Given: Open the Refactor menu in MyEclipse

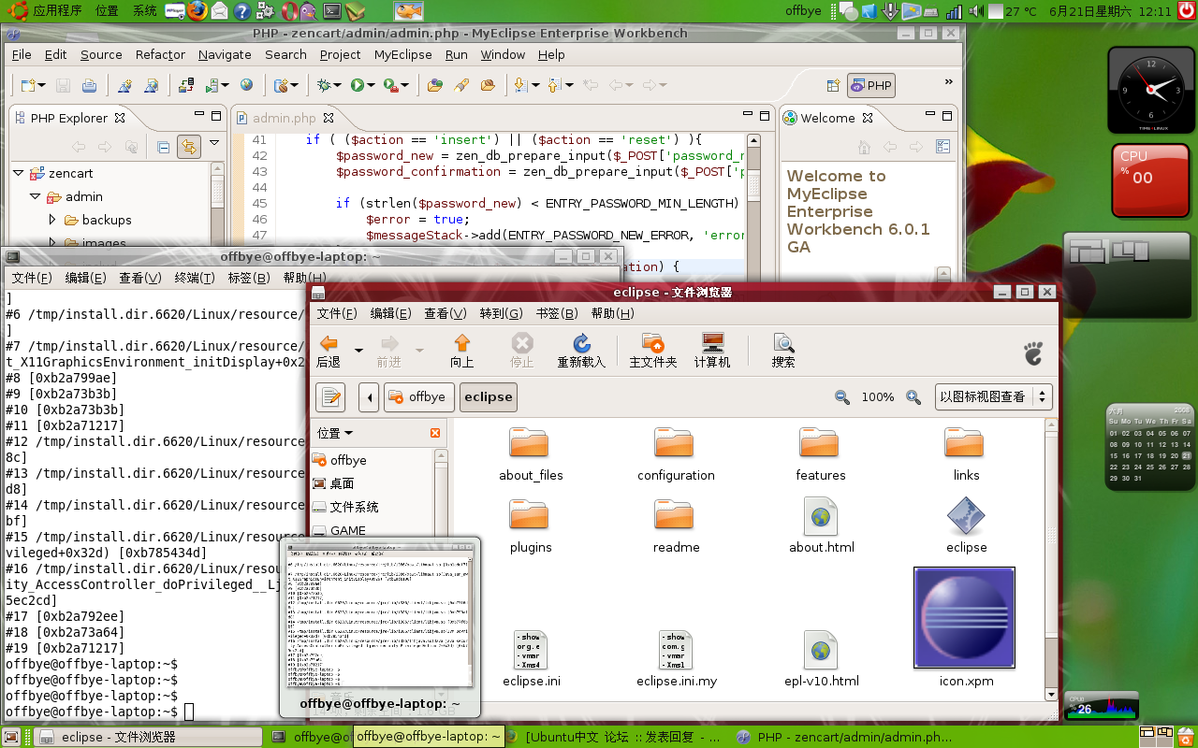Looking at the screenshot, I should [x=160, y=54].
